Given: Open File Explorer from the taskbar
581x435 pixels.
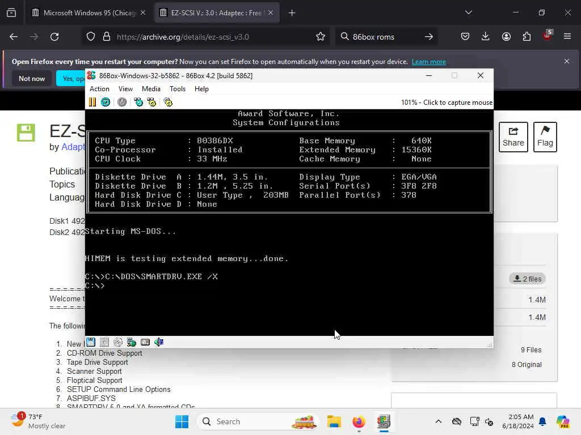Looking at the screenshot, I should (x=334, y=421).
